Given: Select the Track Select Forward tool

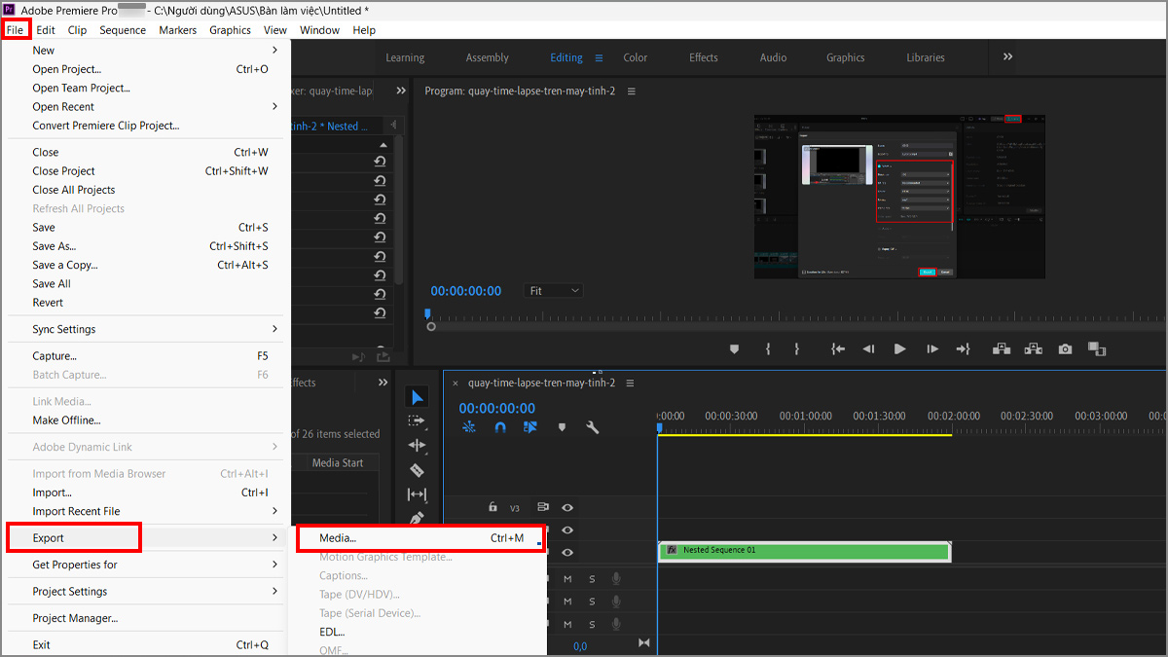Looking at the screenshot, I should click(417, 420).
